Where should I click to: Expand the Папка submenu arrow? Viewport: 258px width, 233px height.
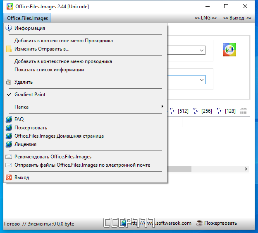[x=162, y=107]
